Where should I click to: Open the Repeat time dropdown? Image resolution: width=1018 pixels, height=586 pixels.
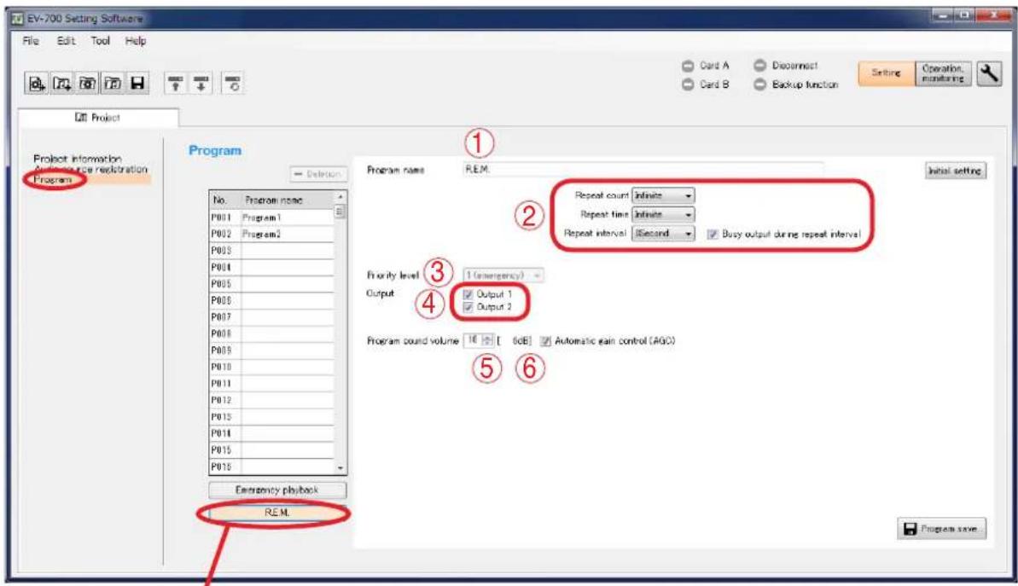pos(663,214)
